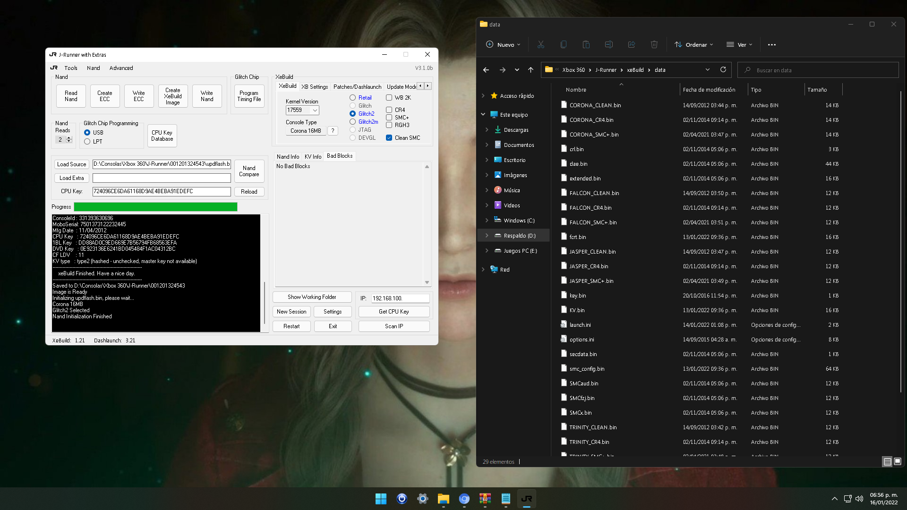Open WinRAR from taskbar

[485, 499]
